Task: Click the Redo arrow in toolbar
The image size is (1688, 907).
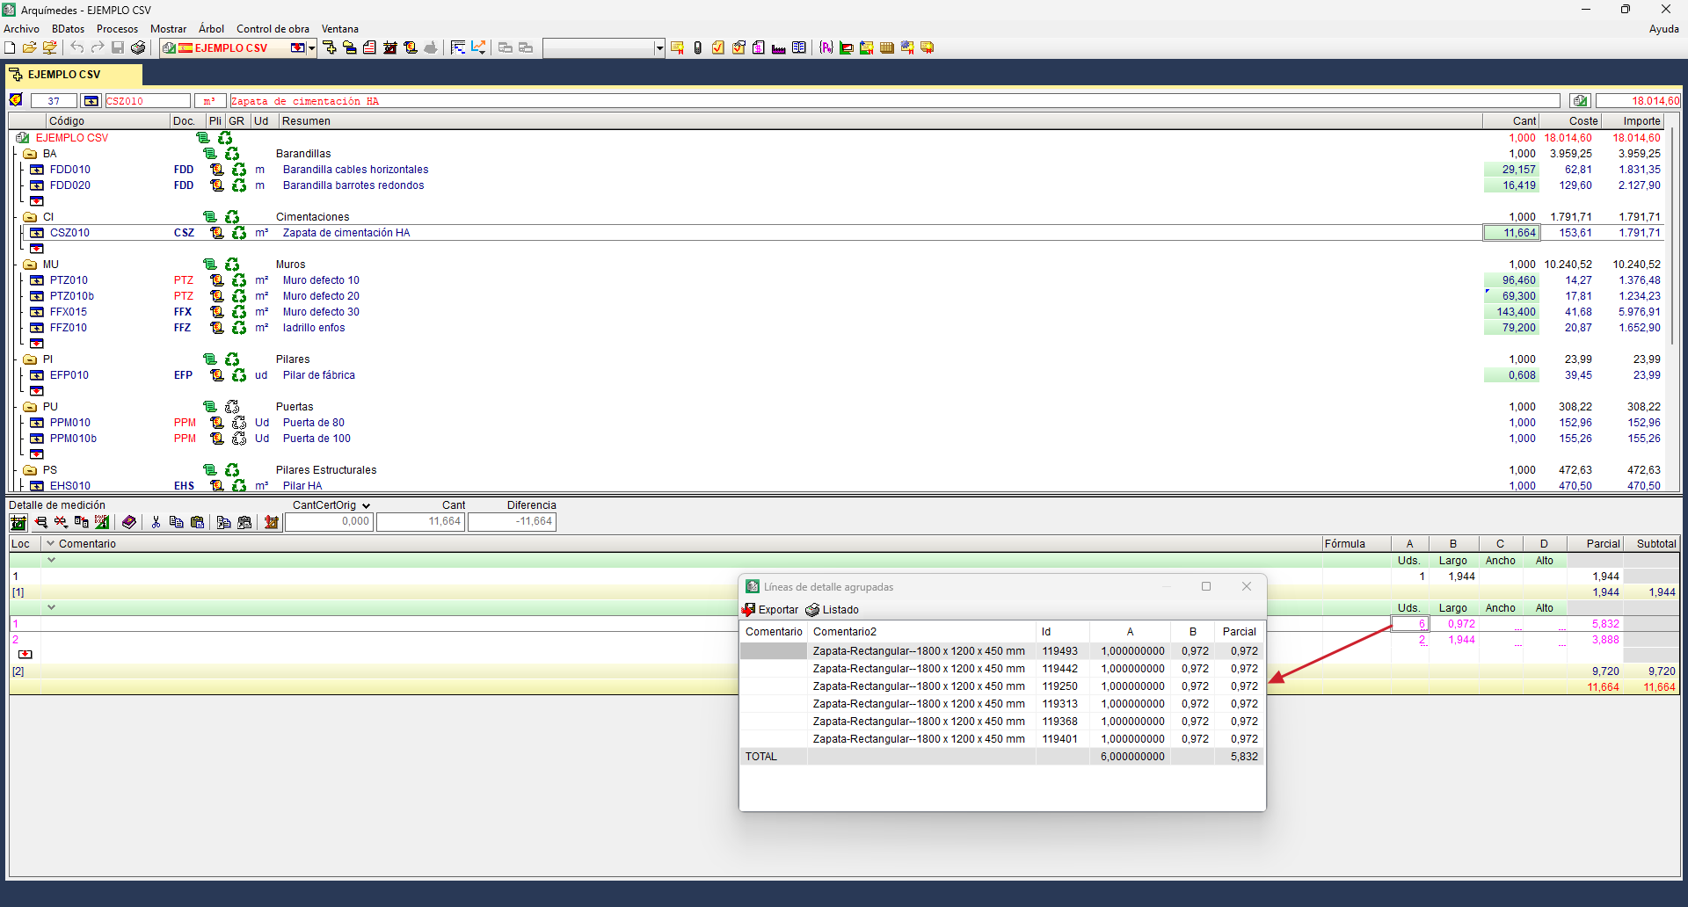Action: coord(98,47)
